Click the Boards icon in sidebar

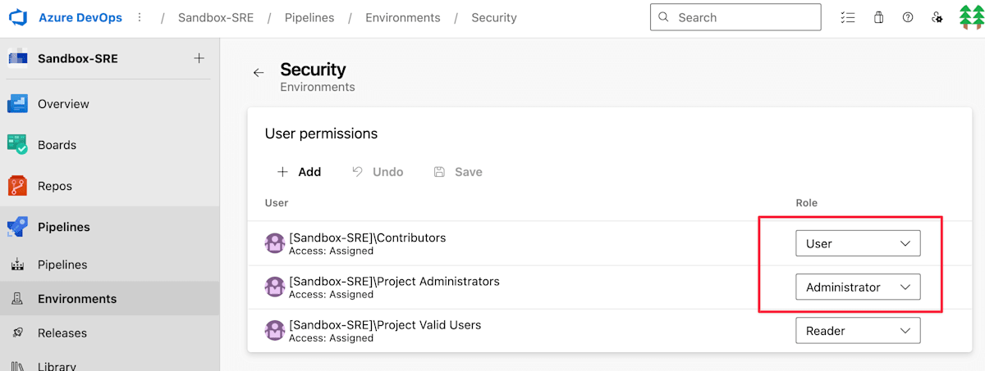click(x=18, y=145)
